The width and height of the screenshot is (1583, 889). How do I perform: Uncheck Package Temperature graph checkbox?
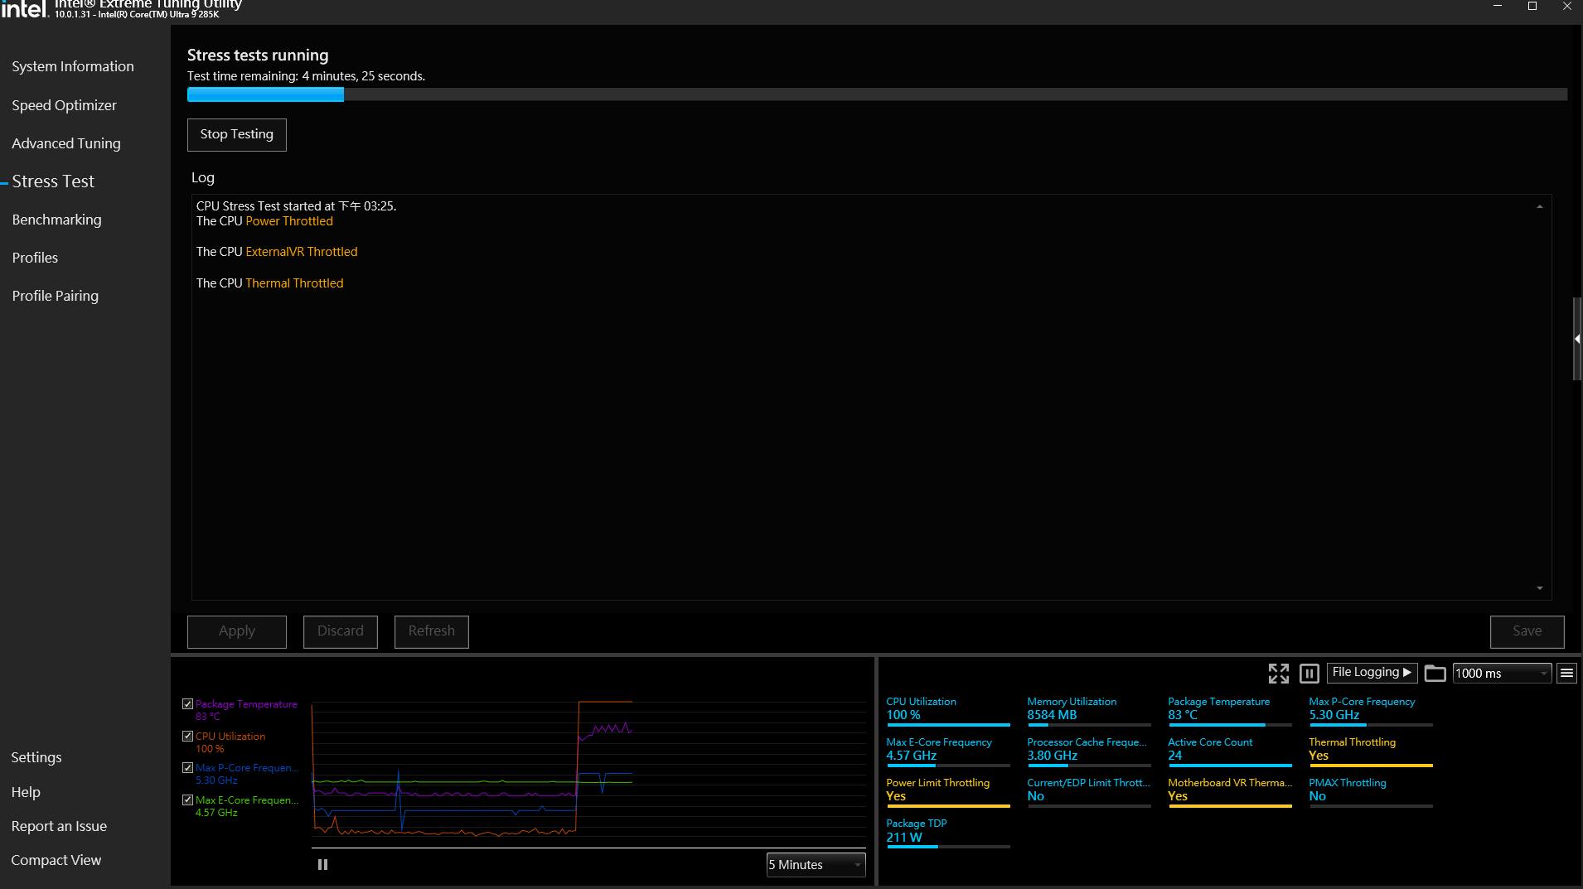click(187, 704)
